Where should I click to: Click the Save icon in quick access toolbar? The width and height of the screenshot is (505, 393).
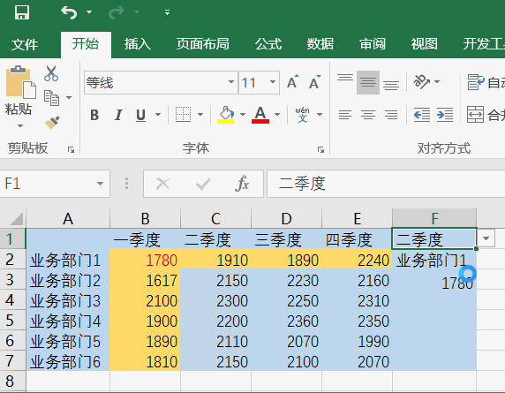pyautogui.click(x=22, y=12)
